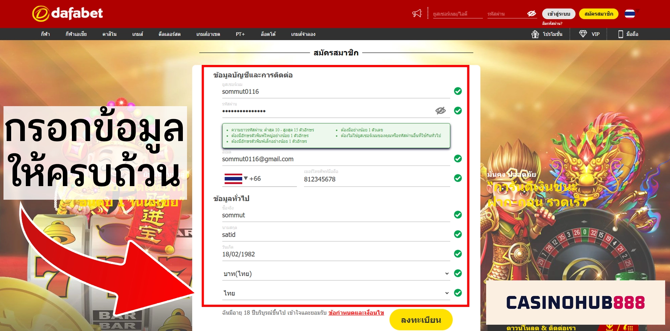Open the PT+ menu item

(240, 34)
